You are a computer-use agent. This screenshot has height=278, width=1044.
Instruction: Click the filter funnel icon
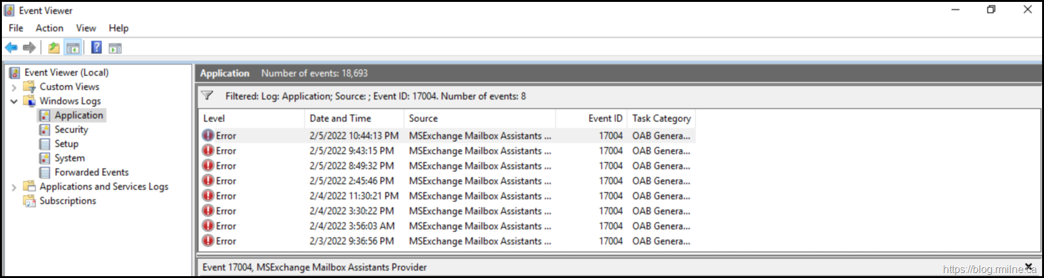[x=207, y=96]
